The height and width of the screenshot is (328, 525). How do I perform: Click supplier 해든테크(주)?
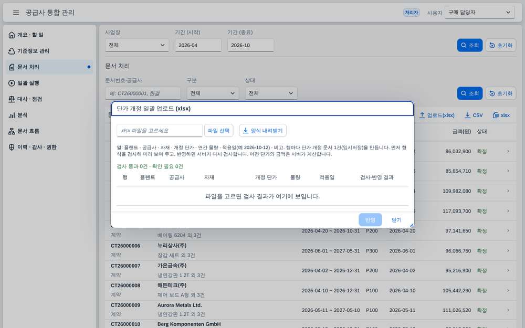pos(172,285)
